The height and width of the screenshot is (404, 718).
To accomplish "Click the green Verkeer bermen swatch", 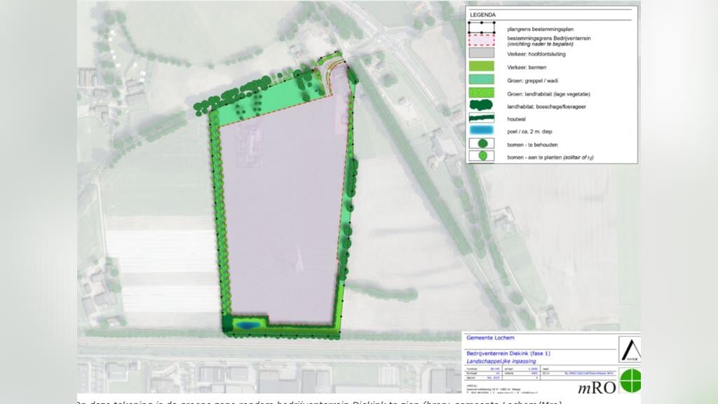I will point(481,67).
